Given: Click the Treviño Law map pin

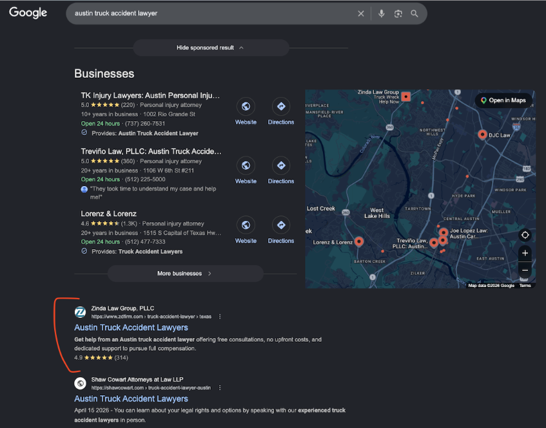Looking at the screenshot, I should pos(434,243).
